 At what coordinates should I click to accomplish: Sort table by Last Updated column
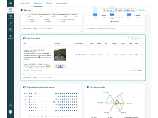79,43
